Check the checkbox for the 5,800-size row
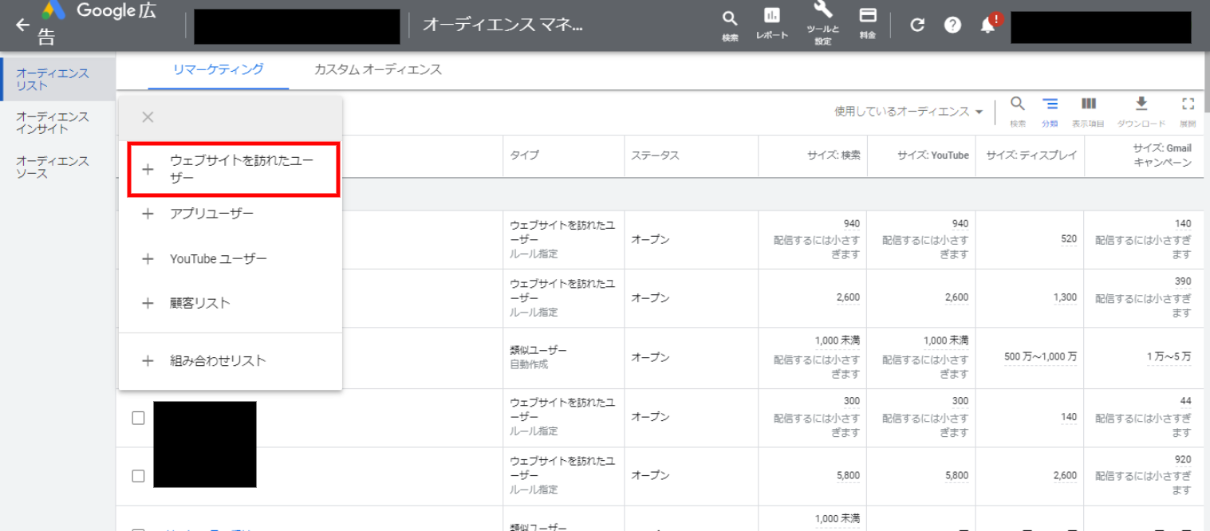 (138, 476)
